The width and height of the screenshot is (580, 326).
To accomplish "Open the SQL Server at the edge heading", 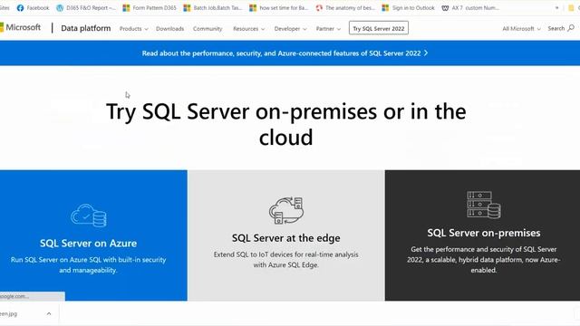I will tap(286, 238).
